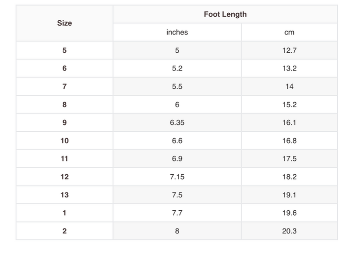Click size 13 row label
The width and height of the screenshot is (355, 264).
pyautogui.click(x=65, y=195)
